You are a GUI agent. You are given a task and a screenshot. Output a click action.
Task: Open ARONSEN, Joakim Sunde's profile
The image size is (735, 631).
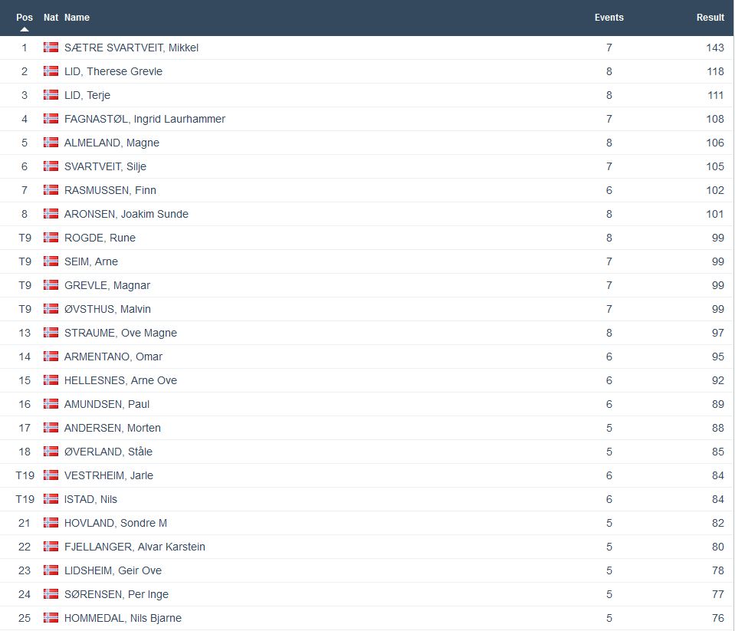coord(126,214)
